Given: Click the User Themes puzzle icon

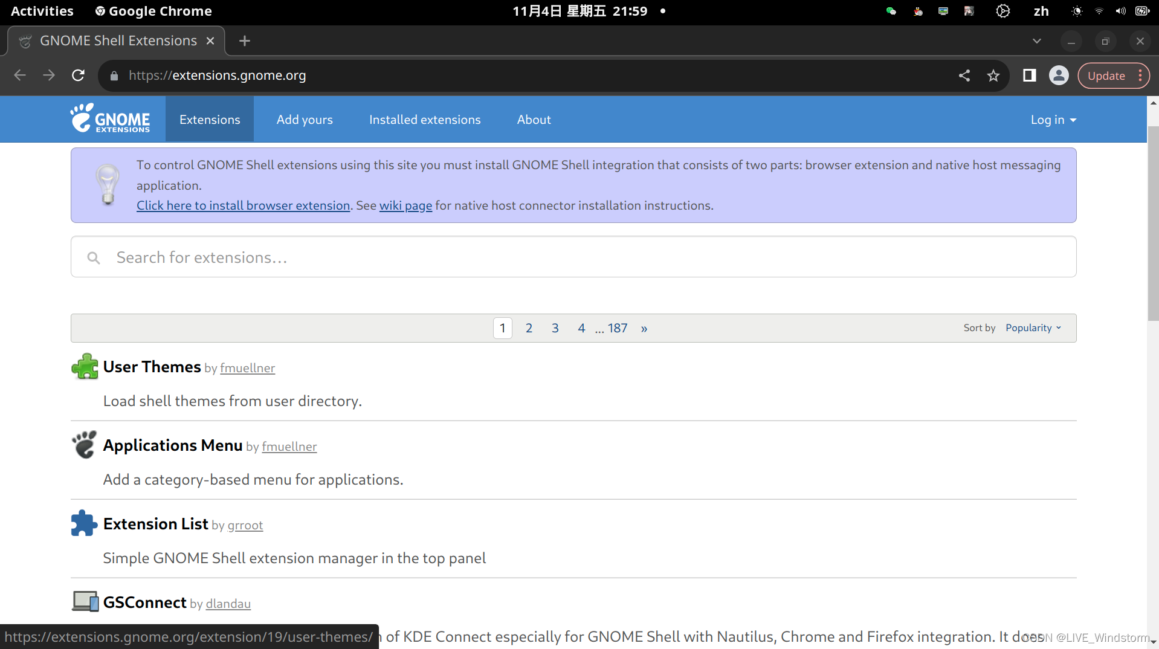Looking at the screenshot, I should (85, 366).
